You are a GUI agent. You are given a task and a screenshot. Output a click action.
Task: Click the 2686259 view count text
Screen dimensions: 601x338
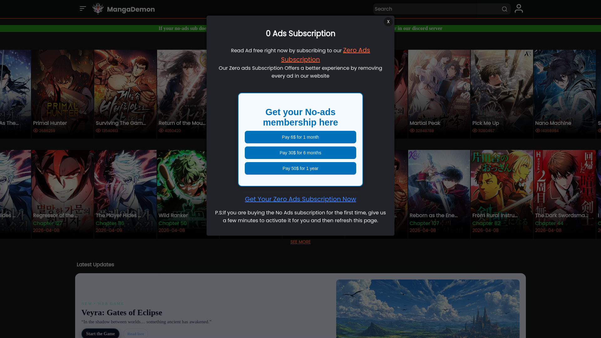(x=47, y=131)
